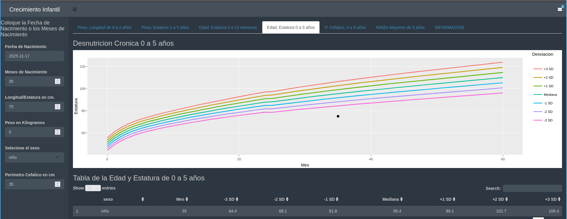Image resolution: width=567 pixels, height=219 pixels.
Task: Click the Meses de Nacimiento spinner arrows
Action: pyautogui.click(x=58, y=81)
